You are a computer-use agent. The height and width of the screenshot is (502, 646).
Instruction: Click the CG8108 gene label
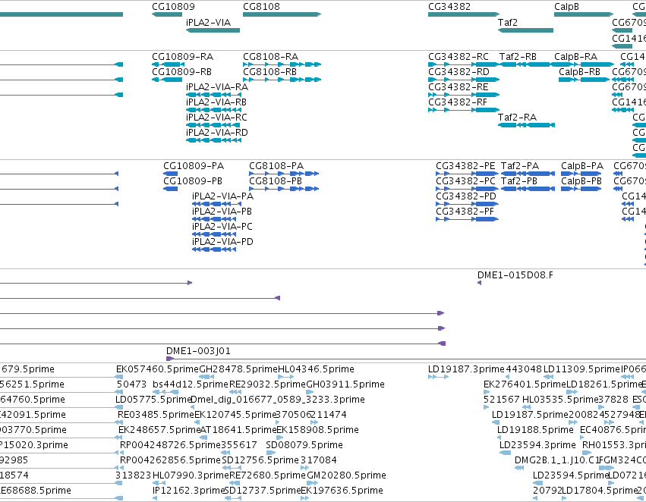[261, 7]
